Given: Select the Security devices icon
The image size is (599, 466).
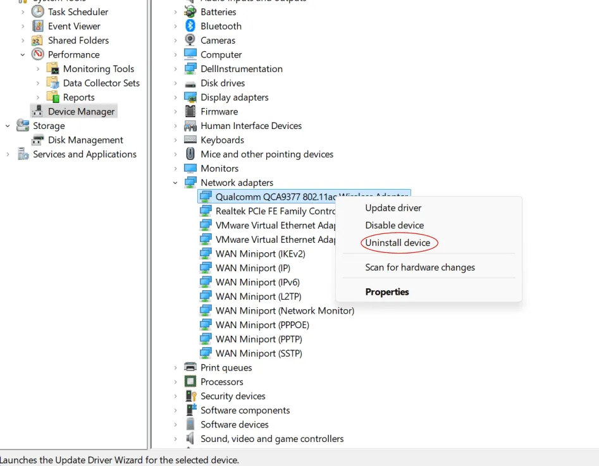Looking at the screenshot, I should (190, 396).
